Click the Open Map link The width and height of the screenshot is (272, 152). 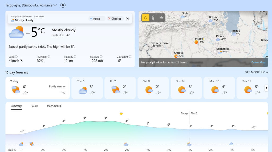(258, 63)
